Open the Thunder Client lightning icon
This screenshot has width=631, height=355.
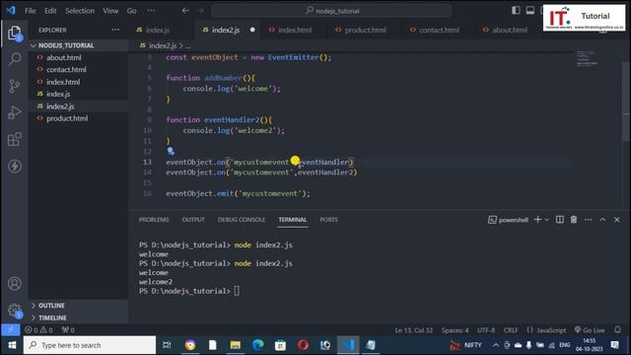point(15,166)
